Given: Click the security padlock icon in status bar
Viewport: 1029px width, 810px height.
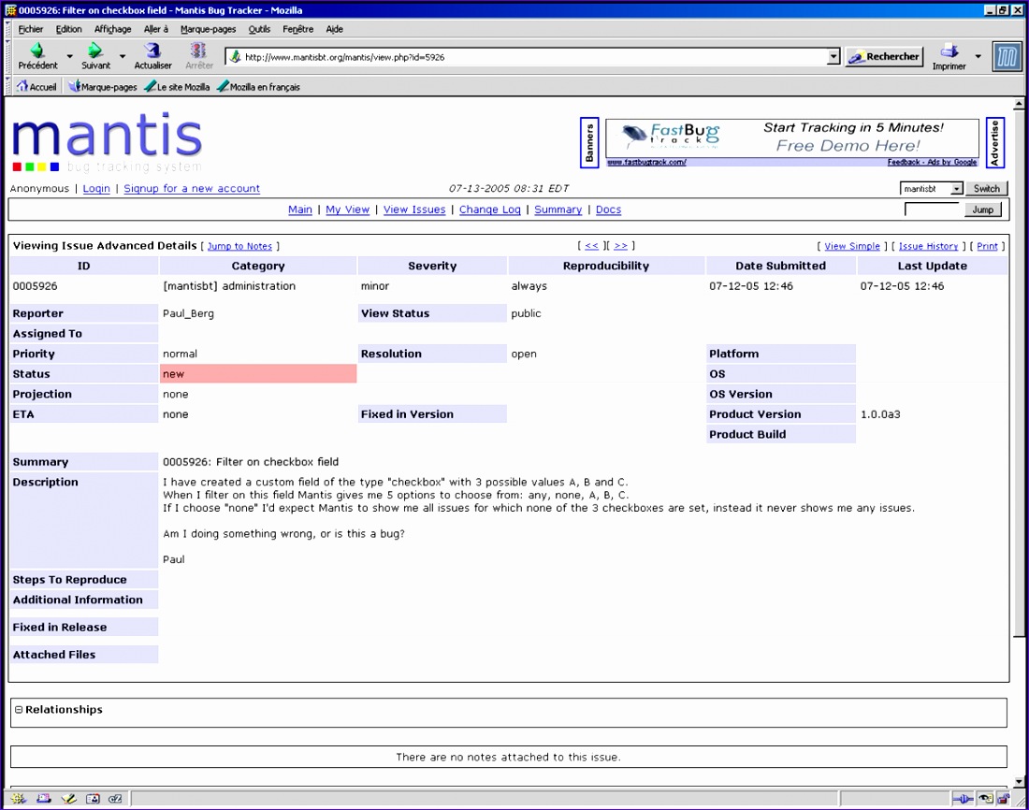Looking at the screenshot, I should [x=1003, y=799].
